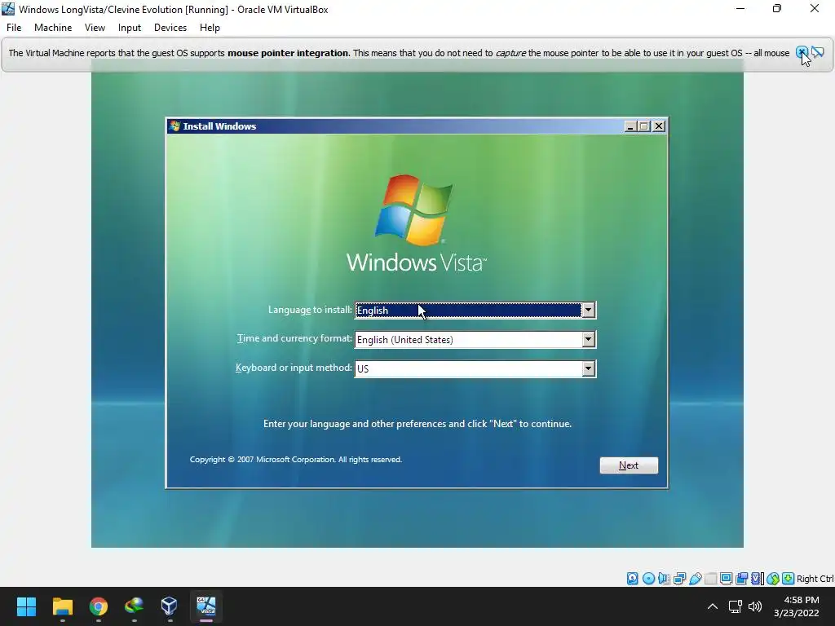Open the Machine menu

(53, 28)
